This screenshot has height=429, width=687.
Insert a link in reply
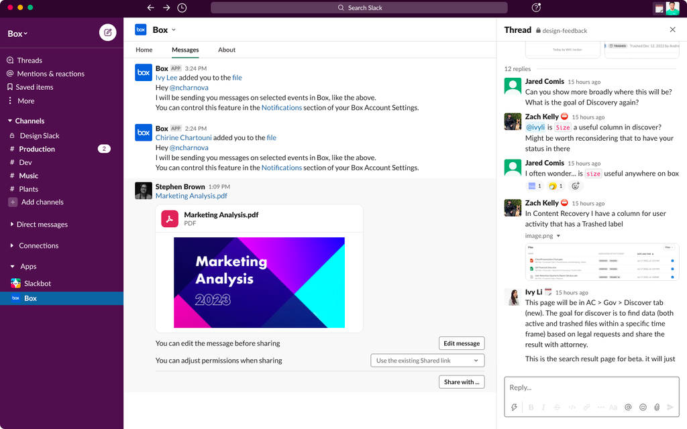click(x=586, y=407)
